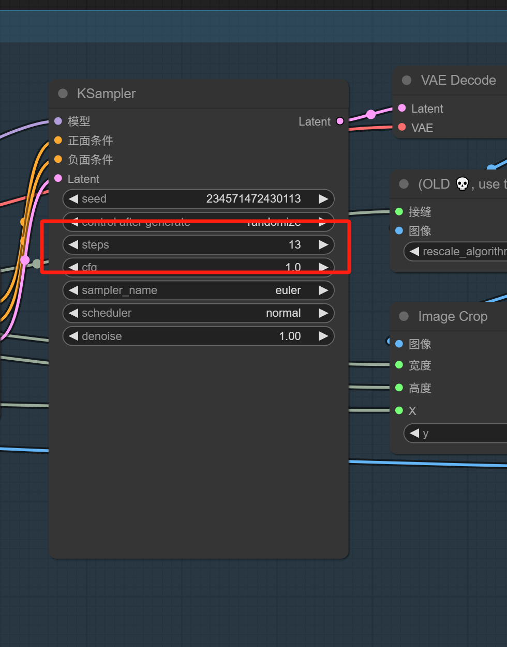Click the purple 模型 input connector on KSampler
The width and height of the screenshot is (507, 647).
pyautogui.click(x=58, y=121)
